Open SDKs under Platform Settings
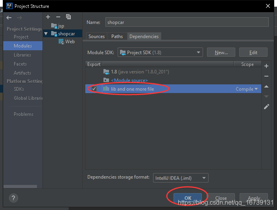Screen dimensions: 277x210 point(19,89)
